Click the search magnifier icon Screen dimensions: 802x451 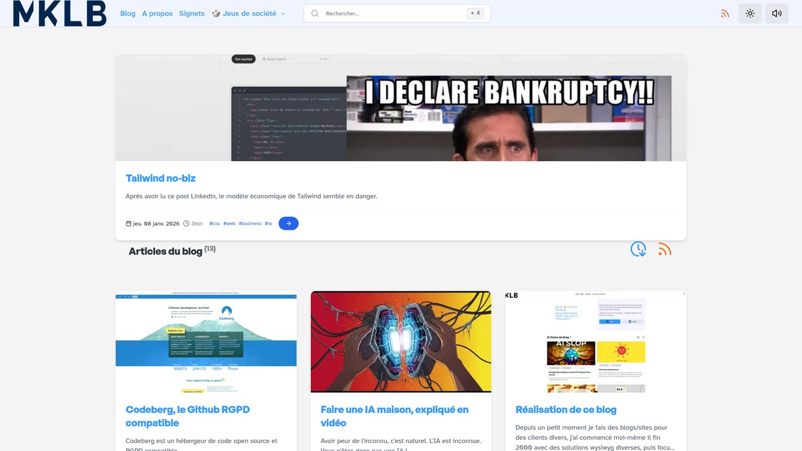tap(315, 13)
